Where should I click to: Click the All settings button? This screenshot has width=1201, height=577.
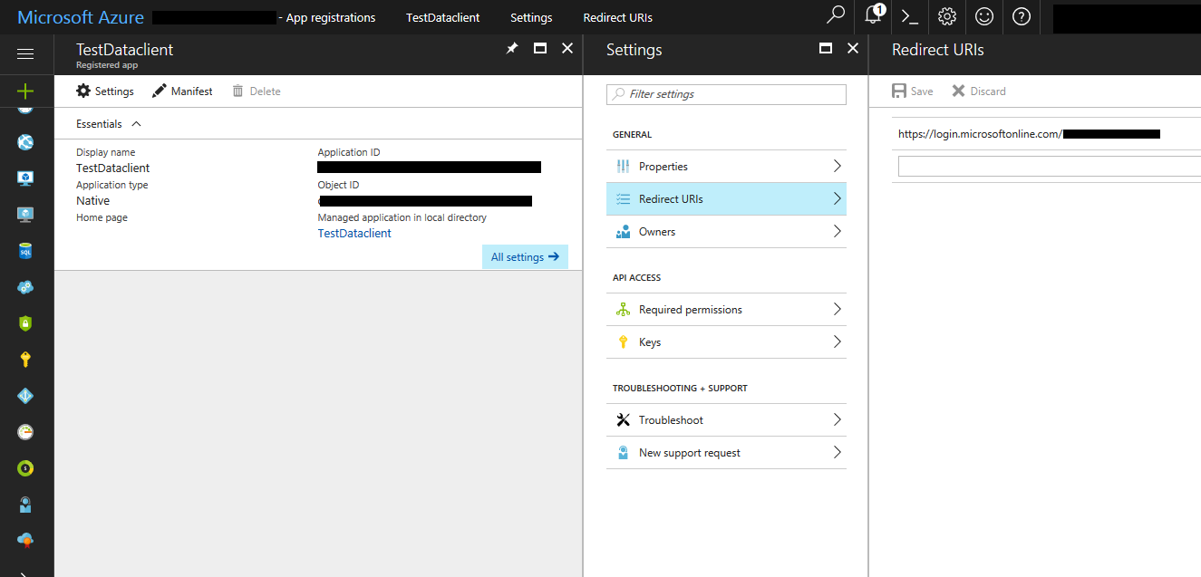point(525,256)
